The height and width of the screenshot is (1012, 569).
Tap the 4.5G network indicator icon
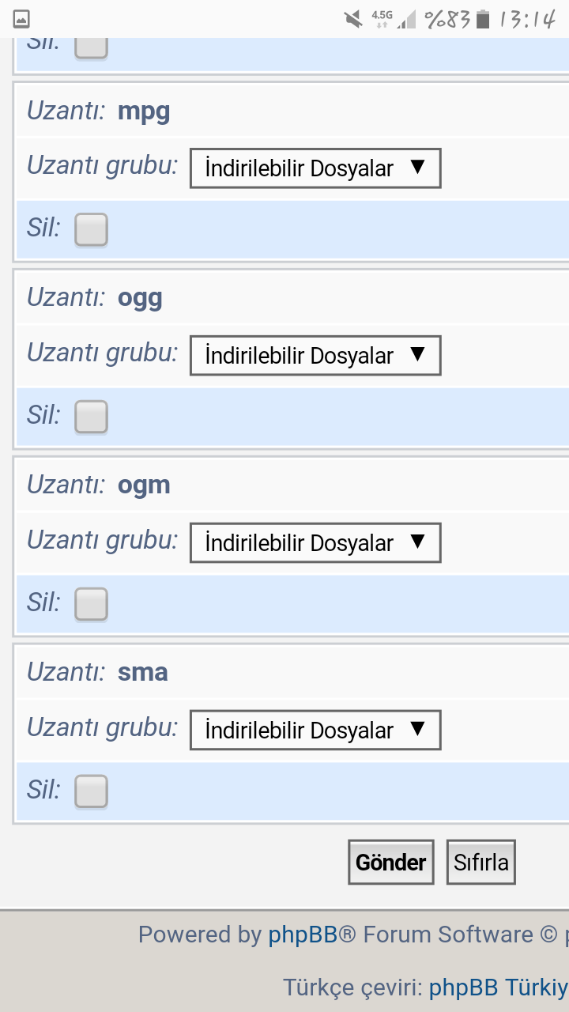[382, 19]
